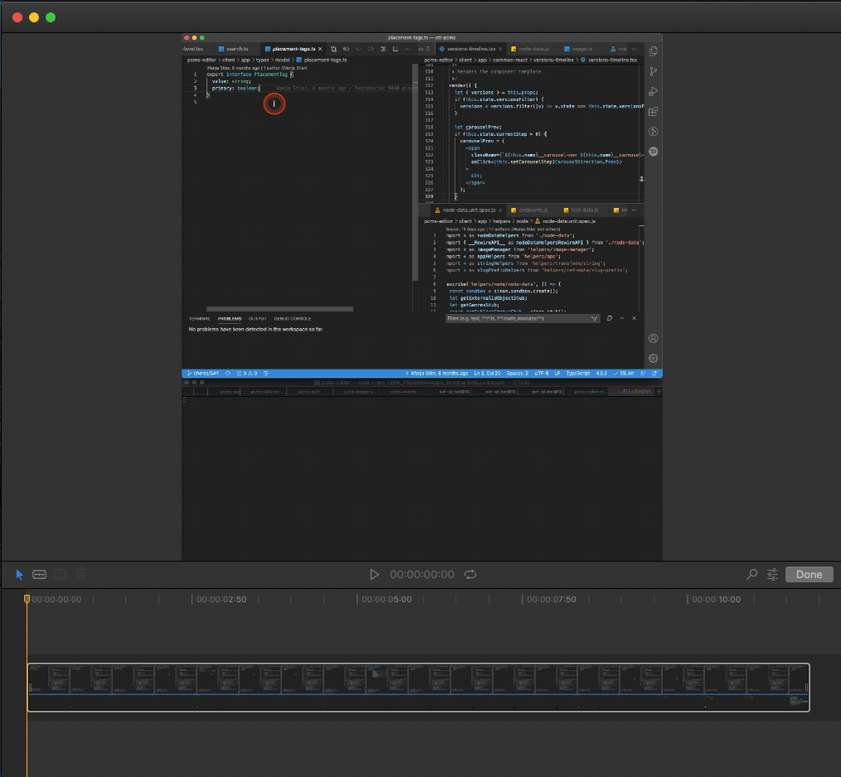Click the green fullscreen window button

point(51,17)
